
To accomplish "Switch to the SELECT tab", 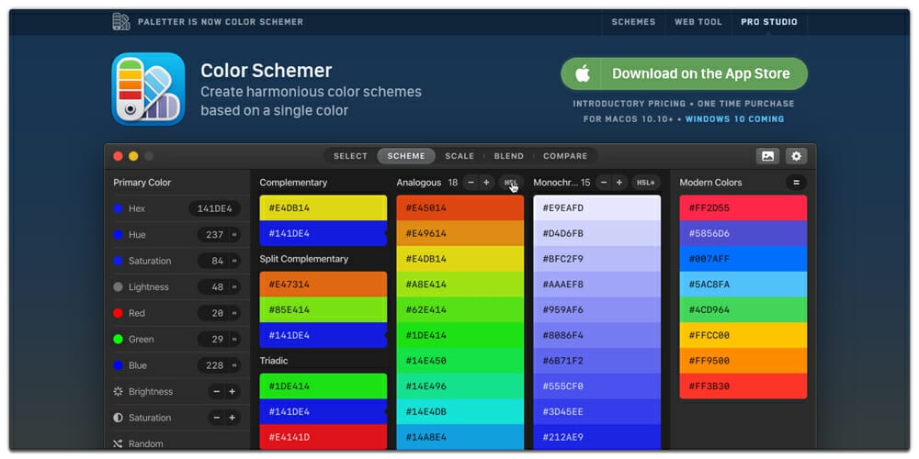I will tap(350, 156).
